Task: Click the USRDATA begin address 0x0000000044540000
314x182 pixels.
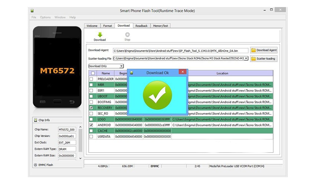Action: point(128,137)
